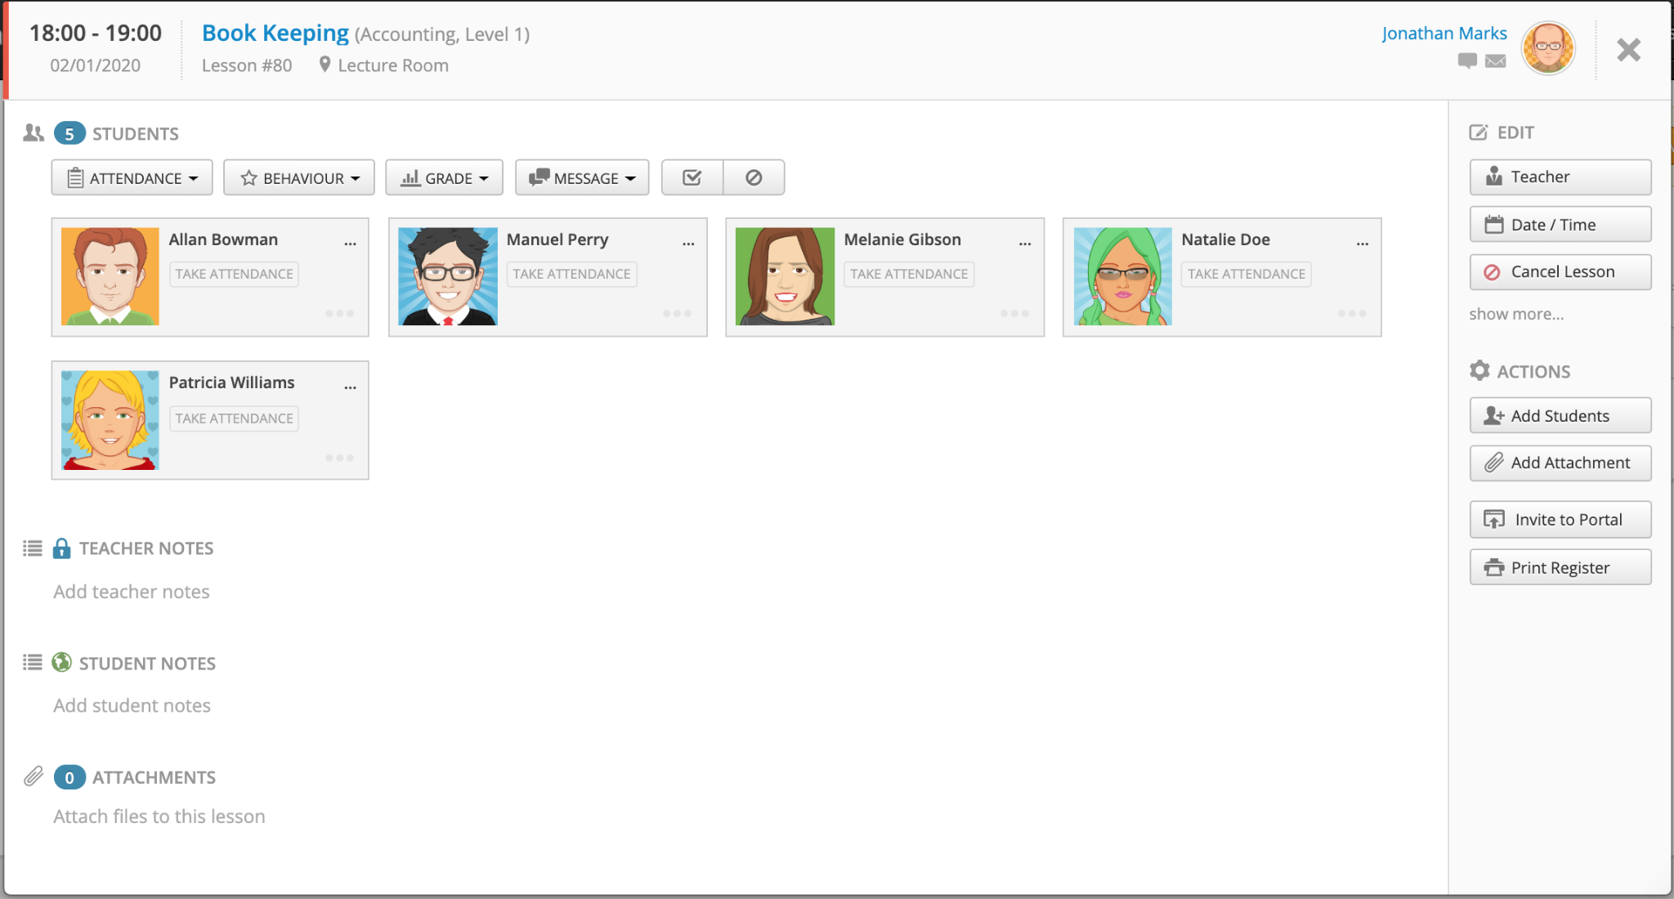
Task: Open the Jonathan Marks teacher link
Action: 1443,34
